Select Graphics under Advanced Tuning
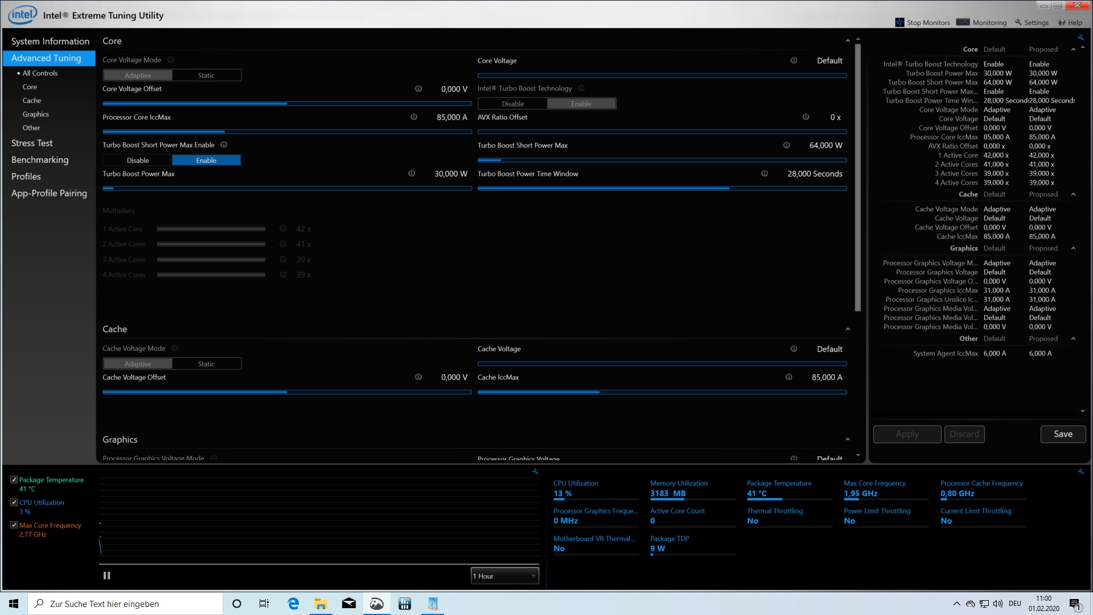 point(36,114)
